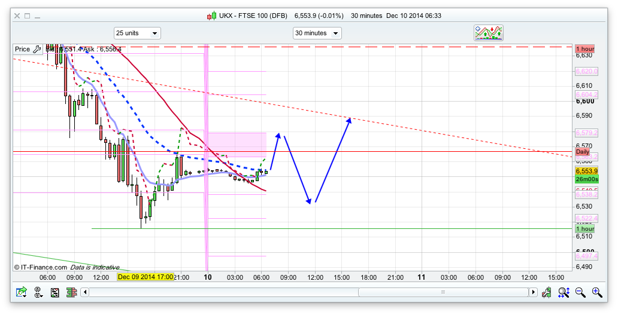Open the chart share/export icon
The width and height of the screenshot is (618, 315).
22,292
